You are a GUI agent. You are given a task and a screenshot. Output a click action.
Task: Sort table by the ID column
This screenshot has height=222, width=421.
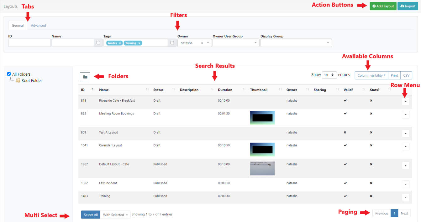(83, 90)
